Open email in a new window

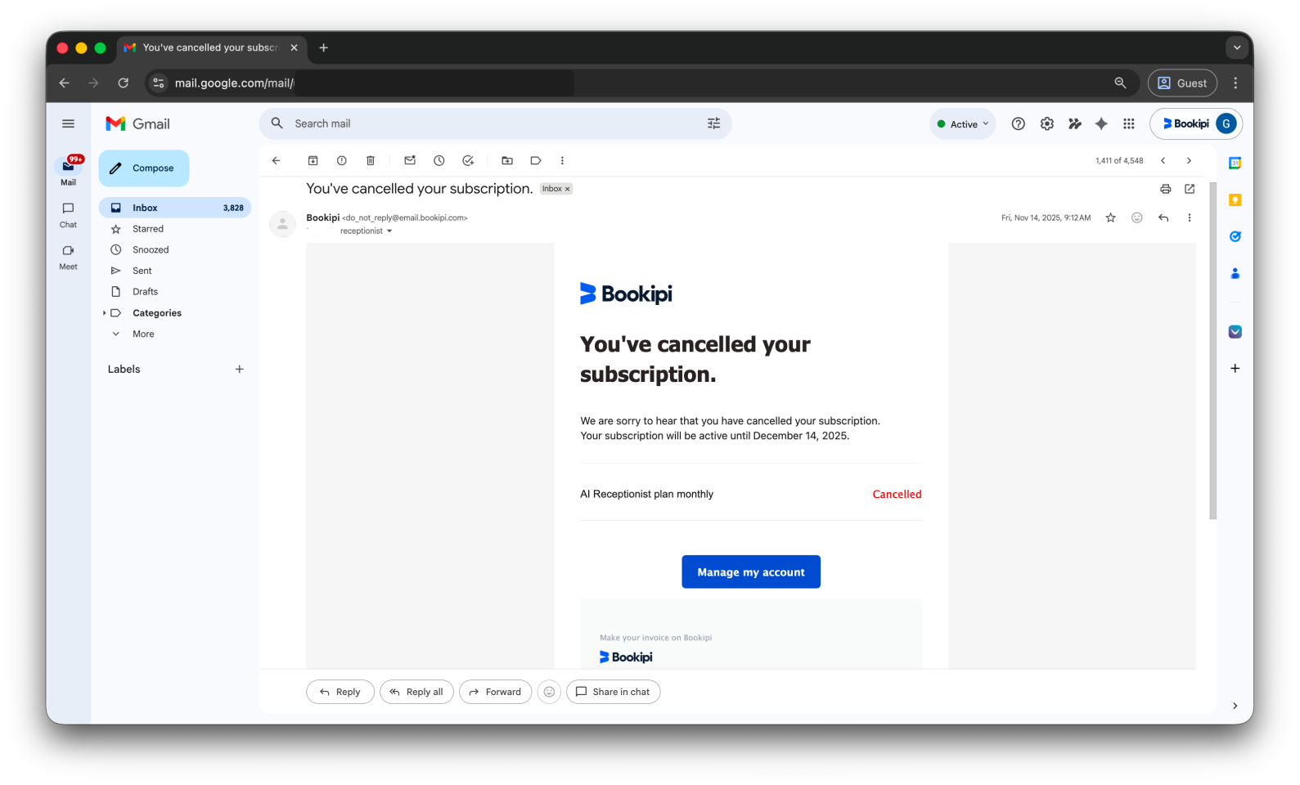click(1190, 189)
